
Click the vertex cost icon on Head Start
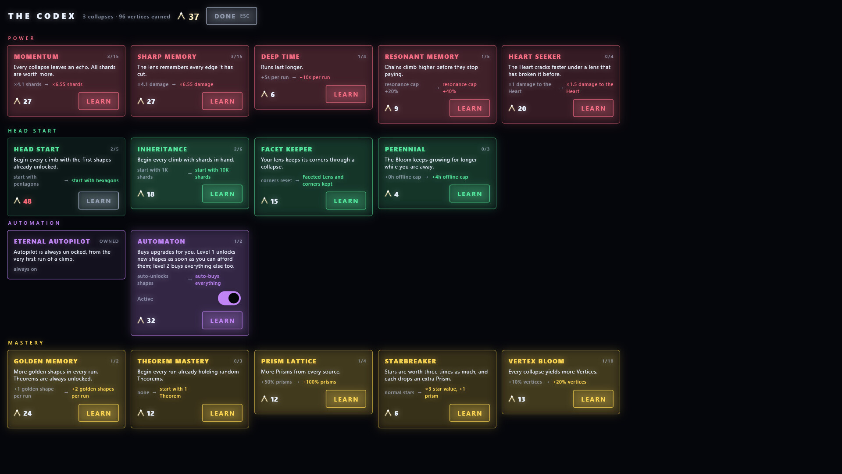tap(17, 201)
